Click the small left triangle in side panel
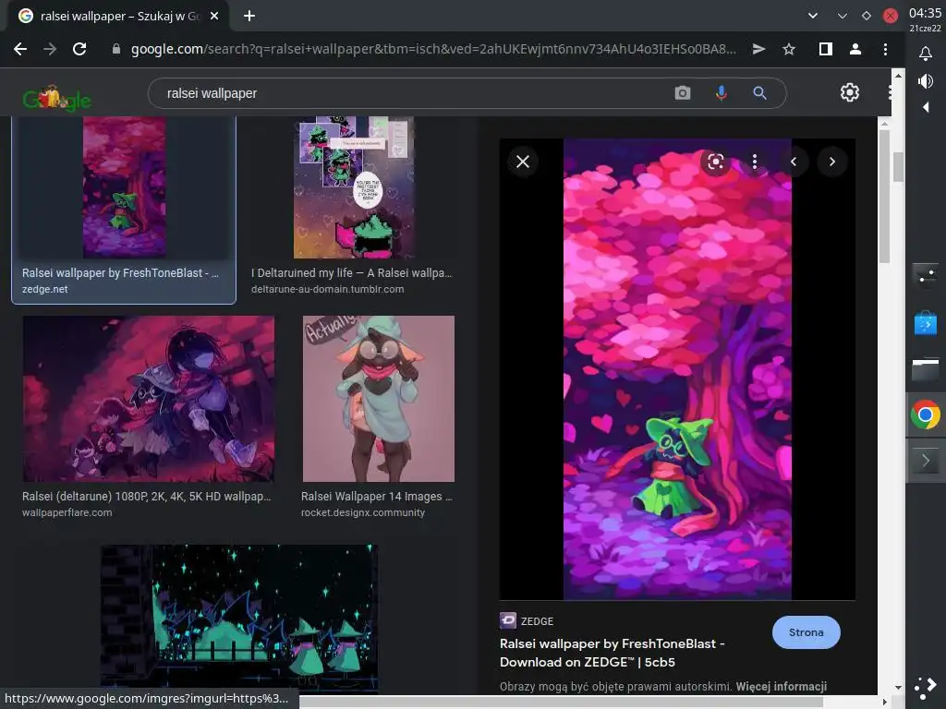 tap(926, 107)
